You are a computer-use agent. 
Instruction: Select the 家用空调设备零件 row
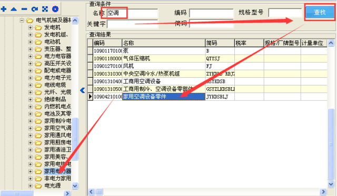pyautogui.click(x=207, y=97)
